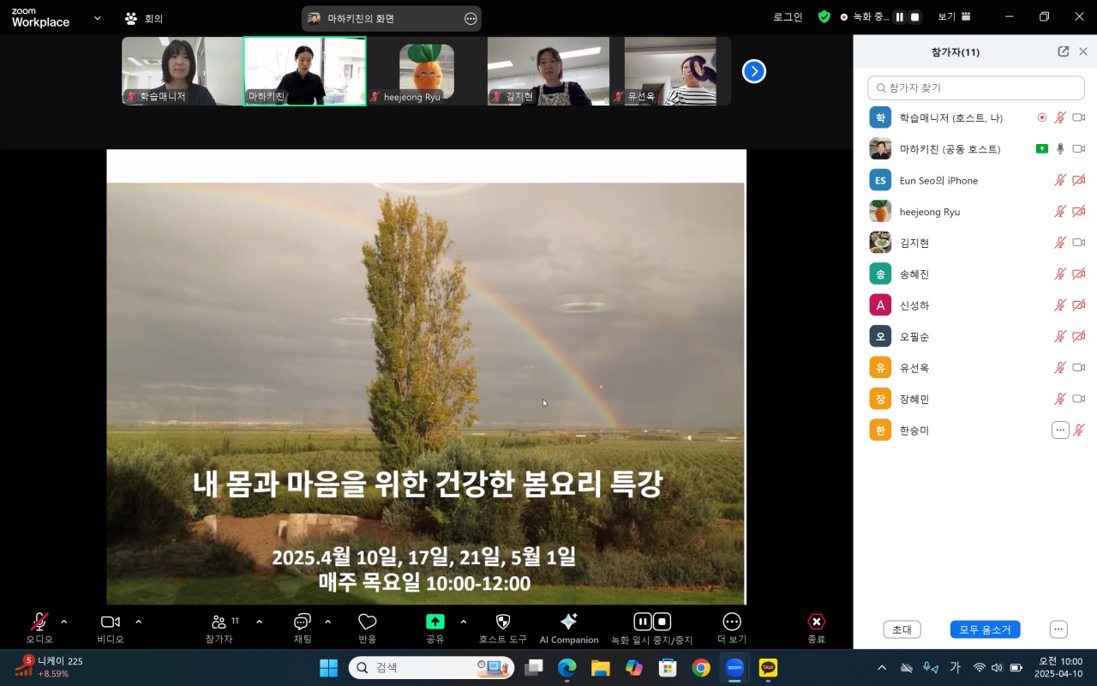1097x686 pixels.
Task: Open host tools shield button
Action: (503, 628)
